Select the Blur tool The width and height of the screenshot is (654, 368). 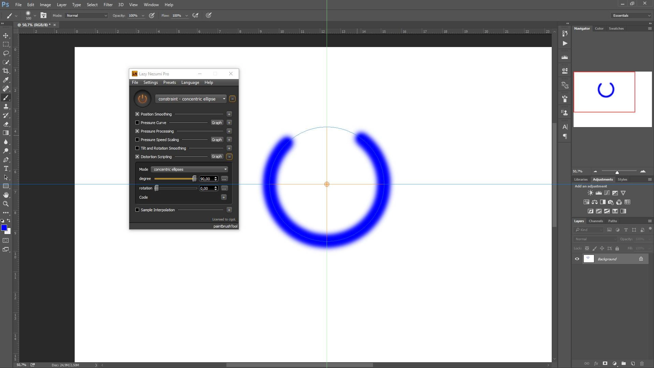[x=6, y=142]
